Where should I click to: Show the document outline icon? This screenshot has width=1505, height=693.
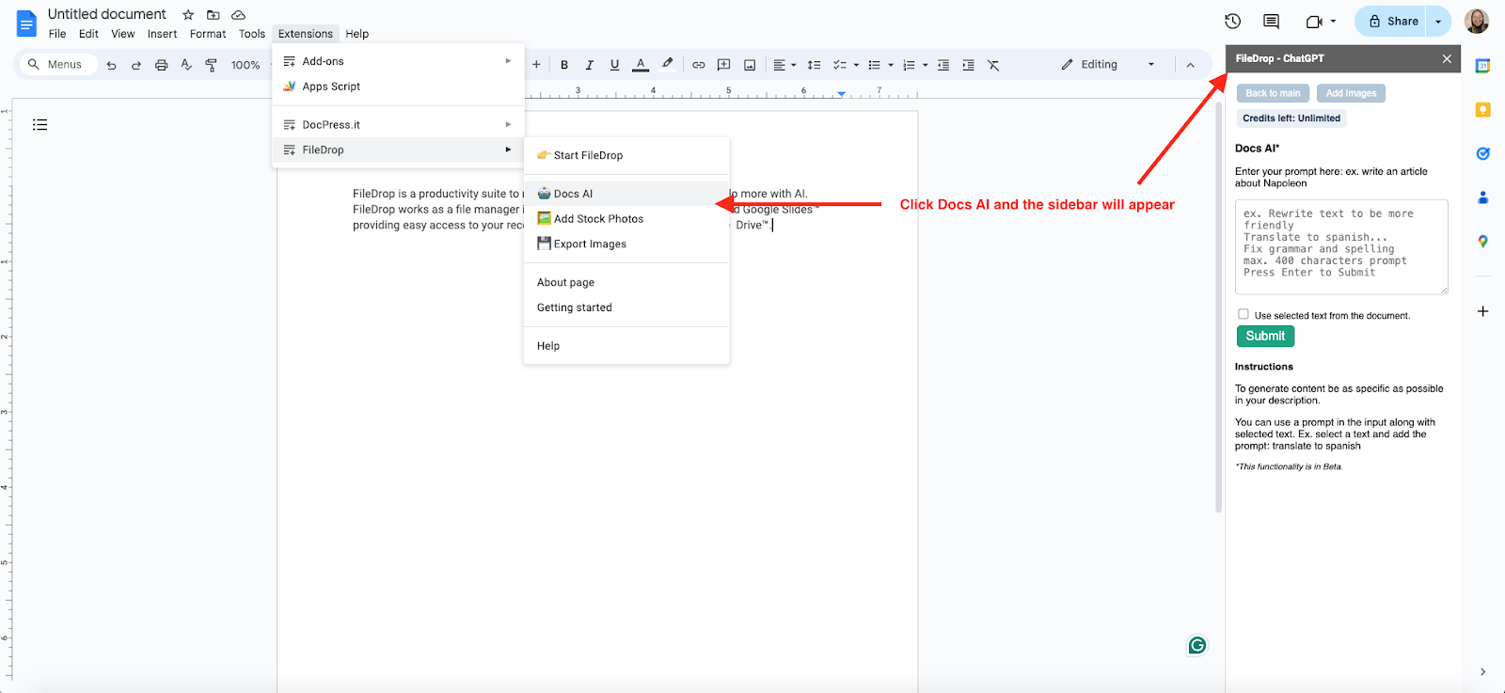click(x=40, y=124)
